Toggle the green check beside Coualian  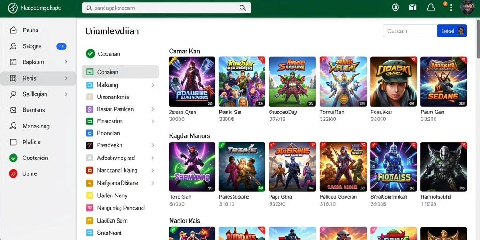click(90, 54)
